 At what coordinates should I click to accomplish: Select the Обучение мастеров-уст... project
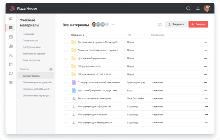pyautogui.click(x=37, y=95)
